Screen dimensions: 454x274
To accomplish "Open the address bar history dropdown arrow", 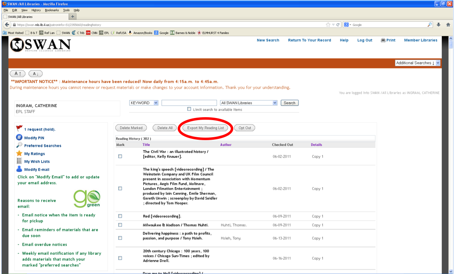I will (333, 25).
